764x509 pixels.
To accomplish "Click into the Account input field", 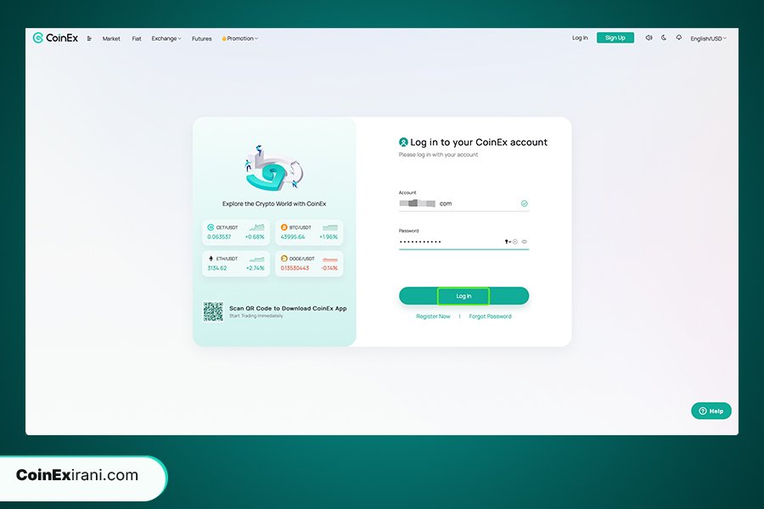I will point(458,204).
